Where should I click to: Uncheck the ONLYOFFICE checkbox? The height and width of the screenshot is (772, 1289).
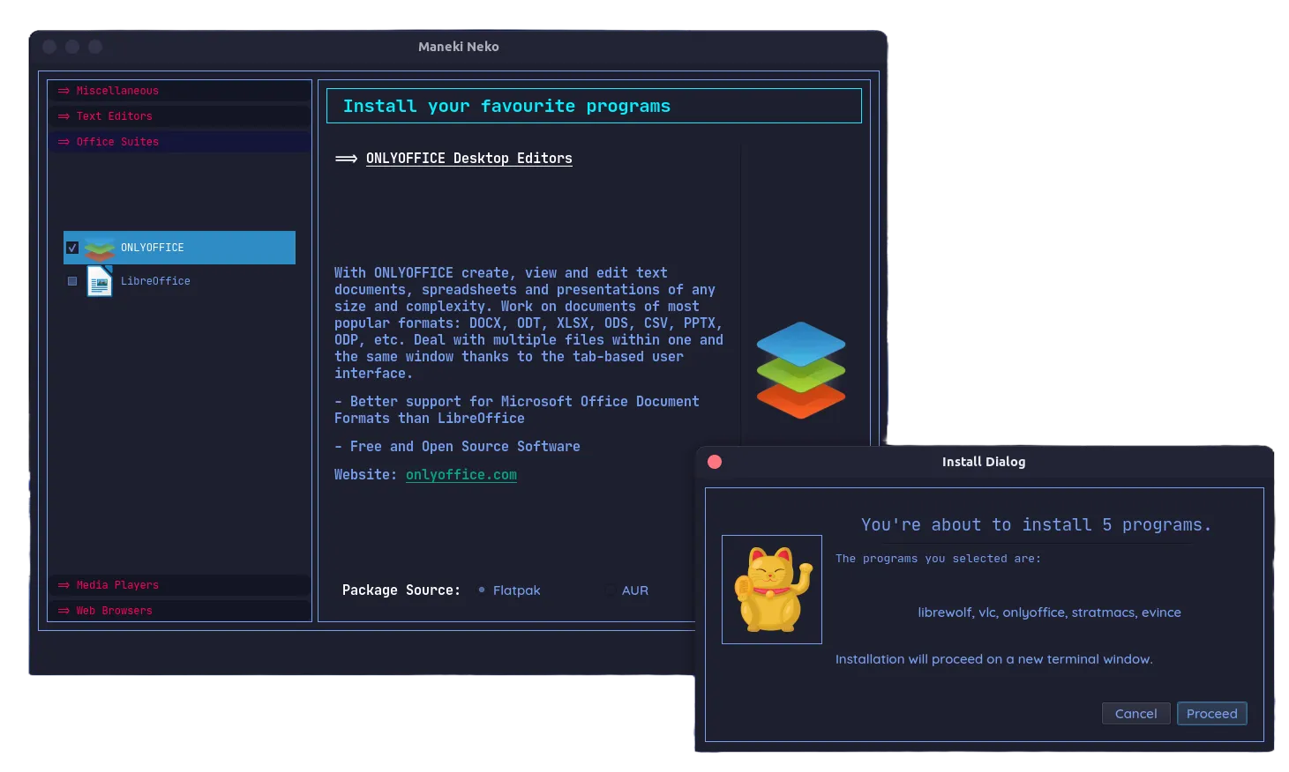pyautogui.click(x=72, y=248)
